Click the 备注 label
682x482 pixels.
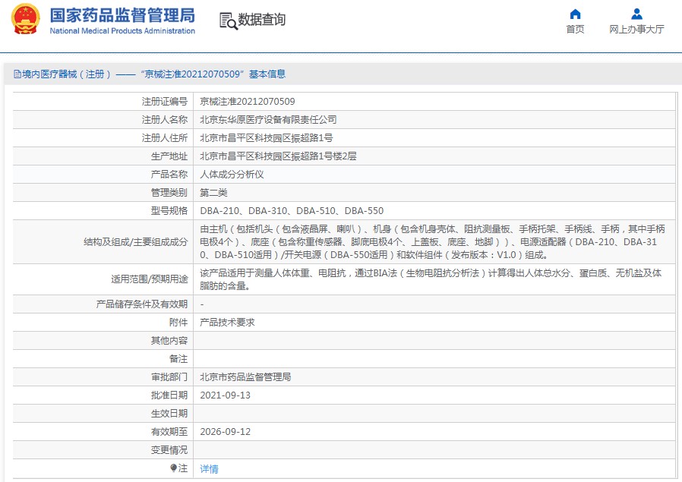click(x=178, y=359)
